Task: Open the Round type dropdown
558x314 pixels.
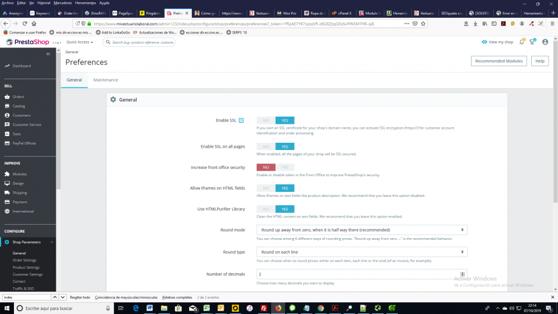Action: coord(362,252)
